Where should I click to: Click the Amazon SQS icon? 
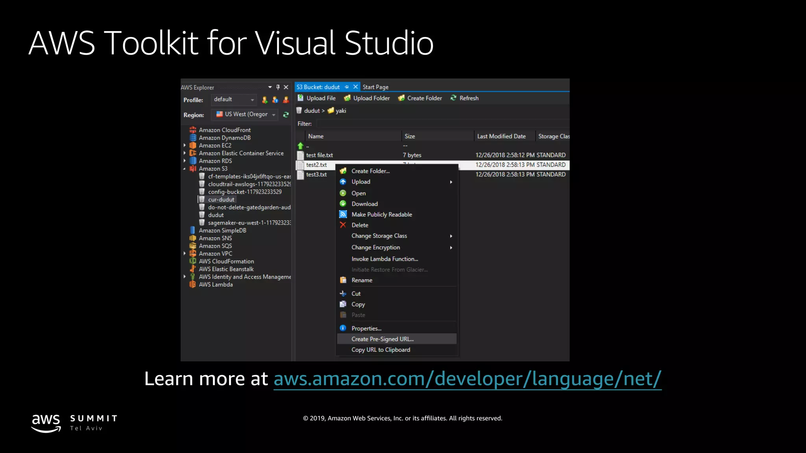[193, 246]
